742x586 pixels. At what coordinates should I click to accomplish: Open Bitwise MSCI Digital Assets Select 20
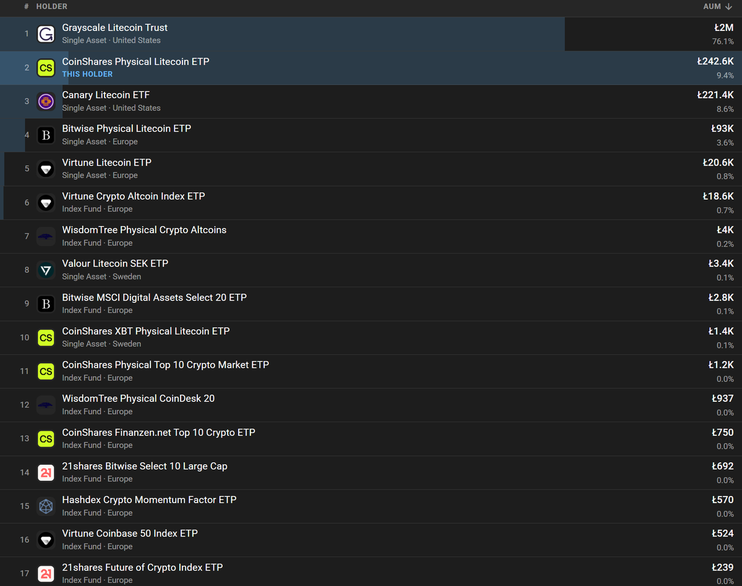coord(155,297)
